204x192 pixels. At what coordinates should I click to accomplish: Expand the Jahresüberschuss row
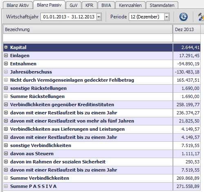click(x=6, y=72)
